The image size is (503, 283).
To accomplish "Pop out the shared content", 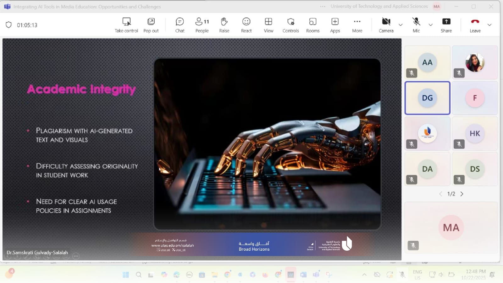I will tap(151, 25).
